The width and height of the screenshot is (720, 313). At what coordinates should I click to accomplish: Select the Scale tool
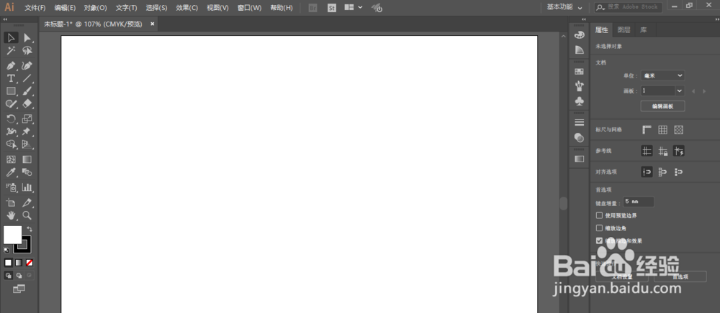pos(27,119)
